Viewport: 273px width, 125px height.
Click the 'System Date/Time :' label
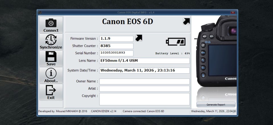point(83,70)
